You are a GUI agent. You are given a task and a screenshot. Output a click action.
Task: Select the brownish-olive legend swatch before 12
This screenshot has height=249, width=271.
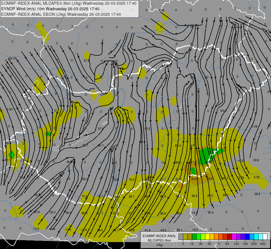coord(190,237)
